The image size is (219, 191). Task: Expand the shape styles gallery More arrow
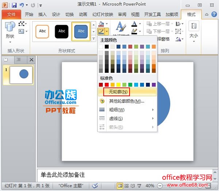point(93,38)
